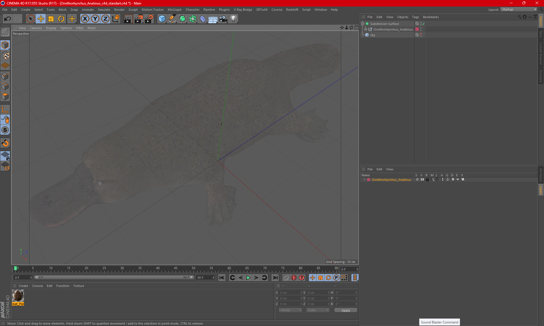Toggle the Z axis lock

105,19
